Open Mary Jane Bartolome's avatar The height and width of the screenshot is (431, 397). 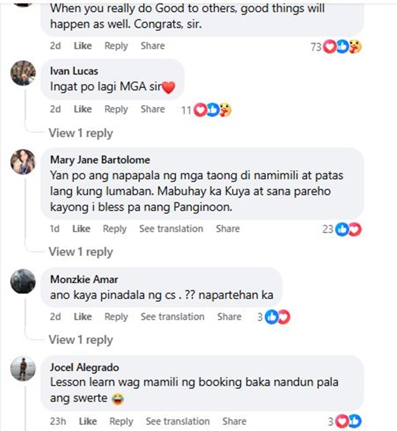(23, 162)
